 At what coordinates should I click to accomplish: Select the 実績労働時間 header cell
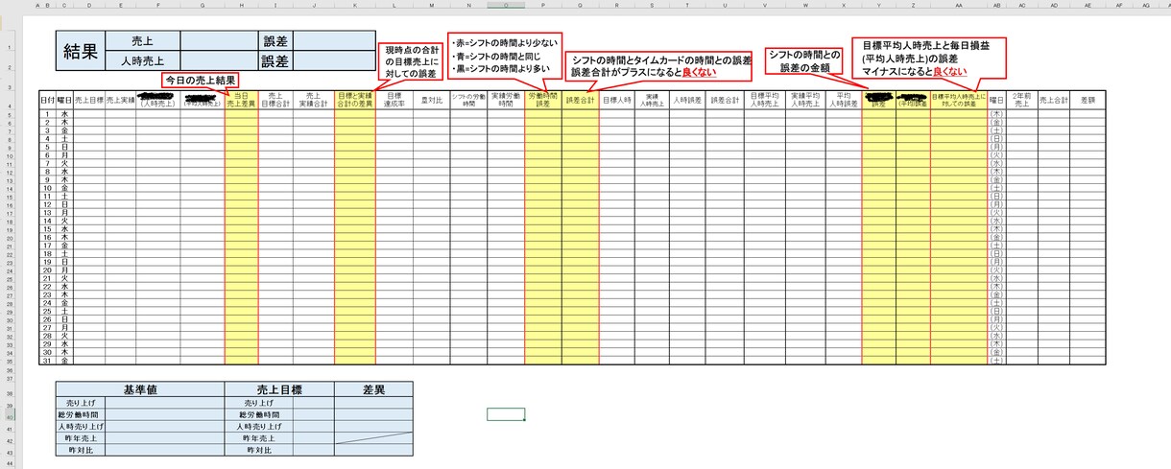coord(506,100)
